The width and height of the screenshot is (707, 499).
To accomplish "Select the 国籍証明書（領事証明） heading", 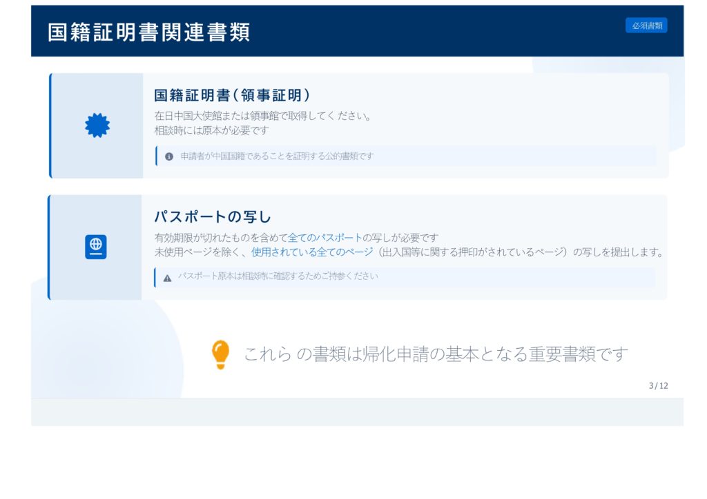I will tap(232, 95).
